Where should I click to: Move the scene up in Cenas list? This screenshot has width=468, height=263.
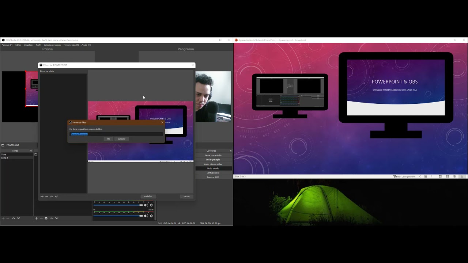pos(14,218)
